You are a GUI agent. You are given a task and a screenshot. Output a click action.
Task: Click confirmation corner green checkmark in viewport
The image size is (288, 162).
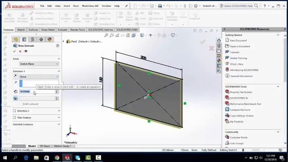point(202,42)
